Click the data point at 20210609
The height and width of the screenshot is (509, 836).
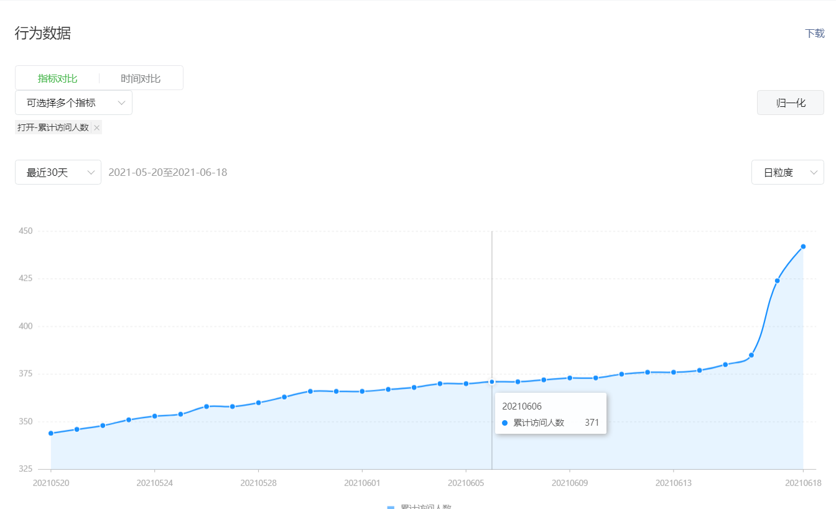[570, 378]
